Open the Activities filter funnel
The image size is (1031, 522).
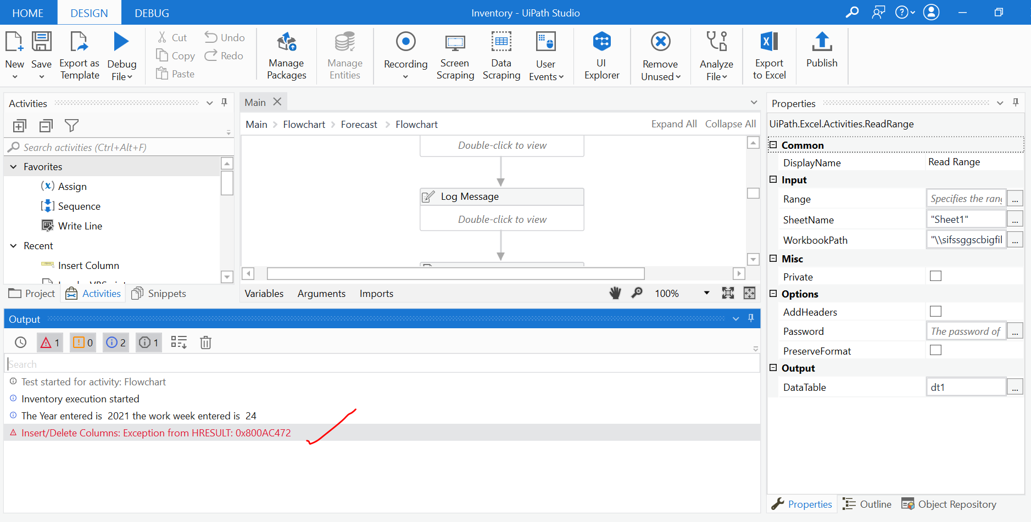coord(71,126)
